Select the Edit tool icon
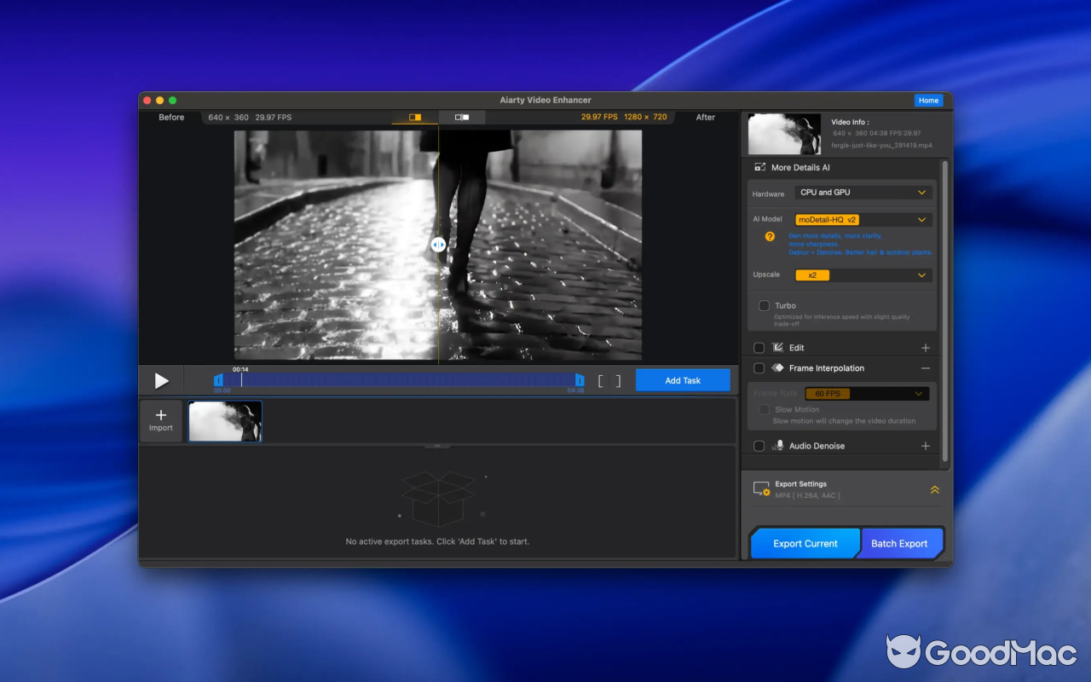The width and height of the screenshot is (1091, 682). (x=778, y=347)
